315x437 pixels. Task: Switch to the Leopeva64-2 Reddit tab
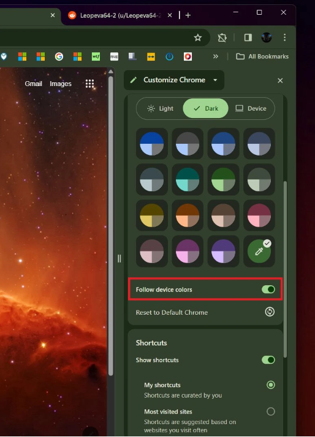click(119, 15)
